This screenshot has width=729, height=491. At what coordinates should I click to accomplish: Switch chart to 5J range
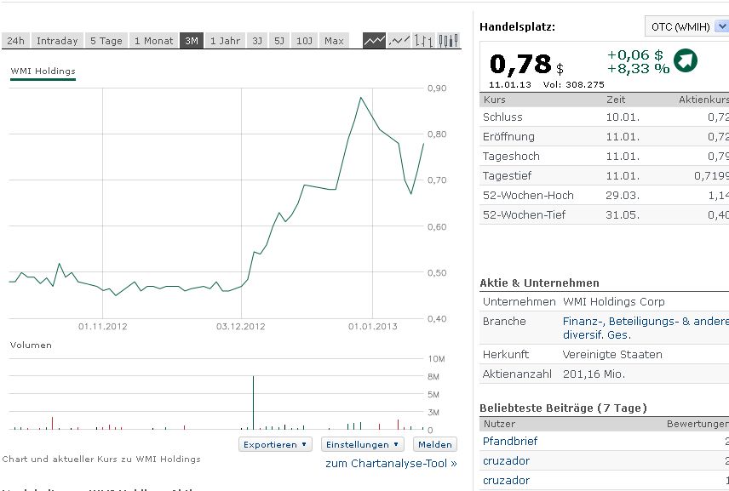[279, 41]
